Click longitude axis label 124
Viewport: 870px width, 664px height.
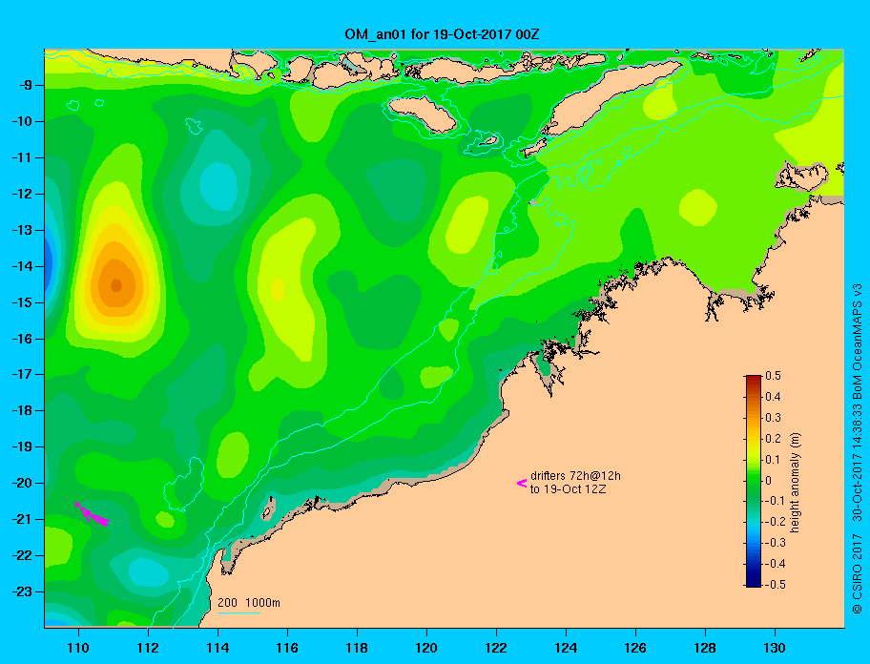pos(566,648)
